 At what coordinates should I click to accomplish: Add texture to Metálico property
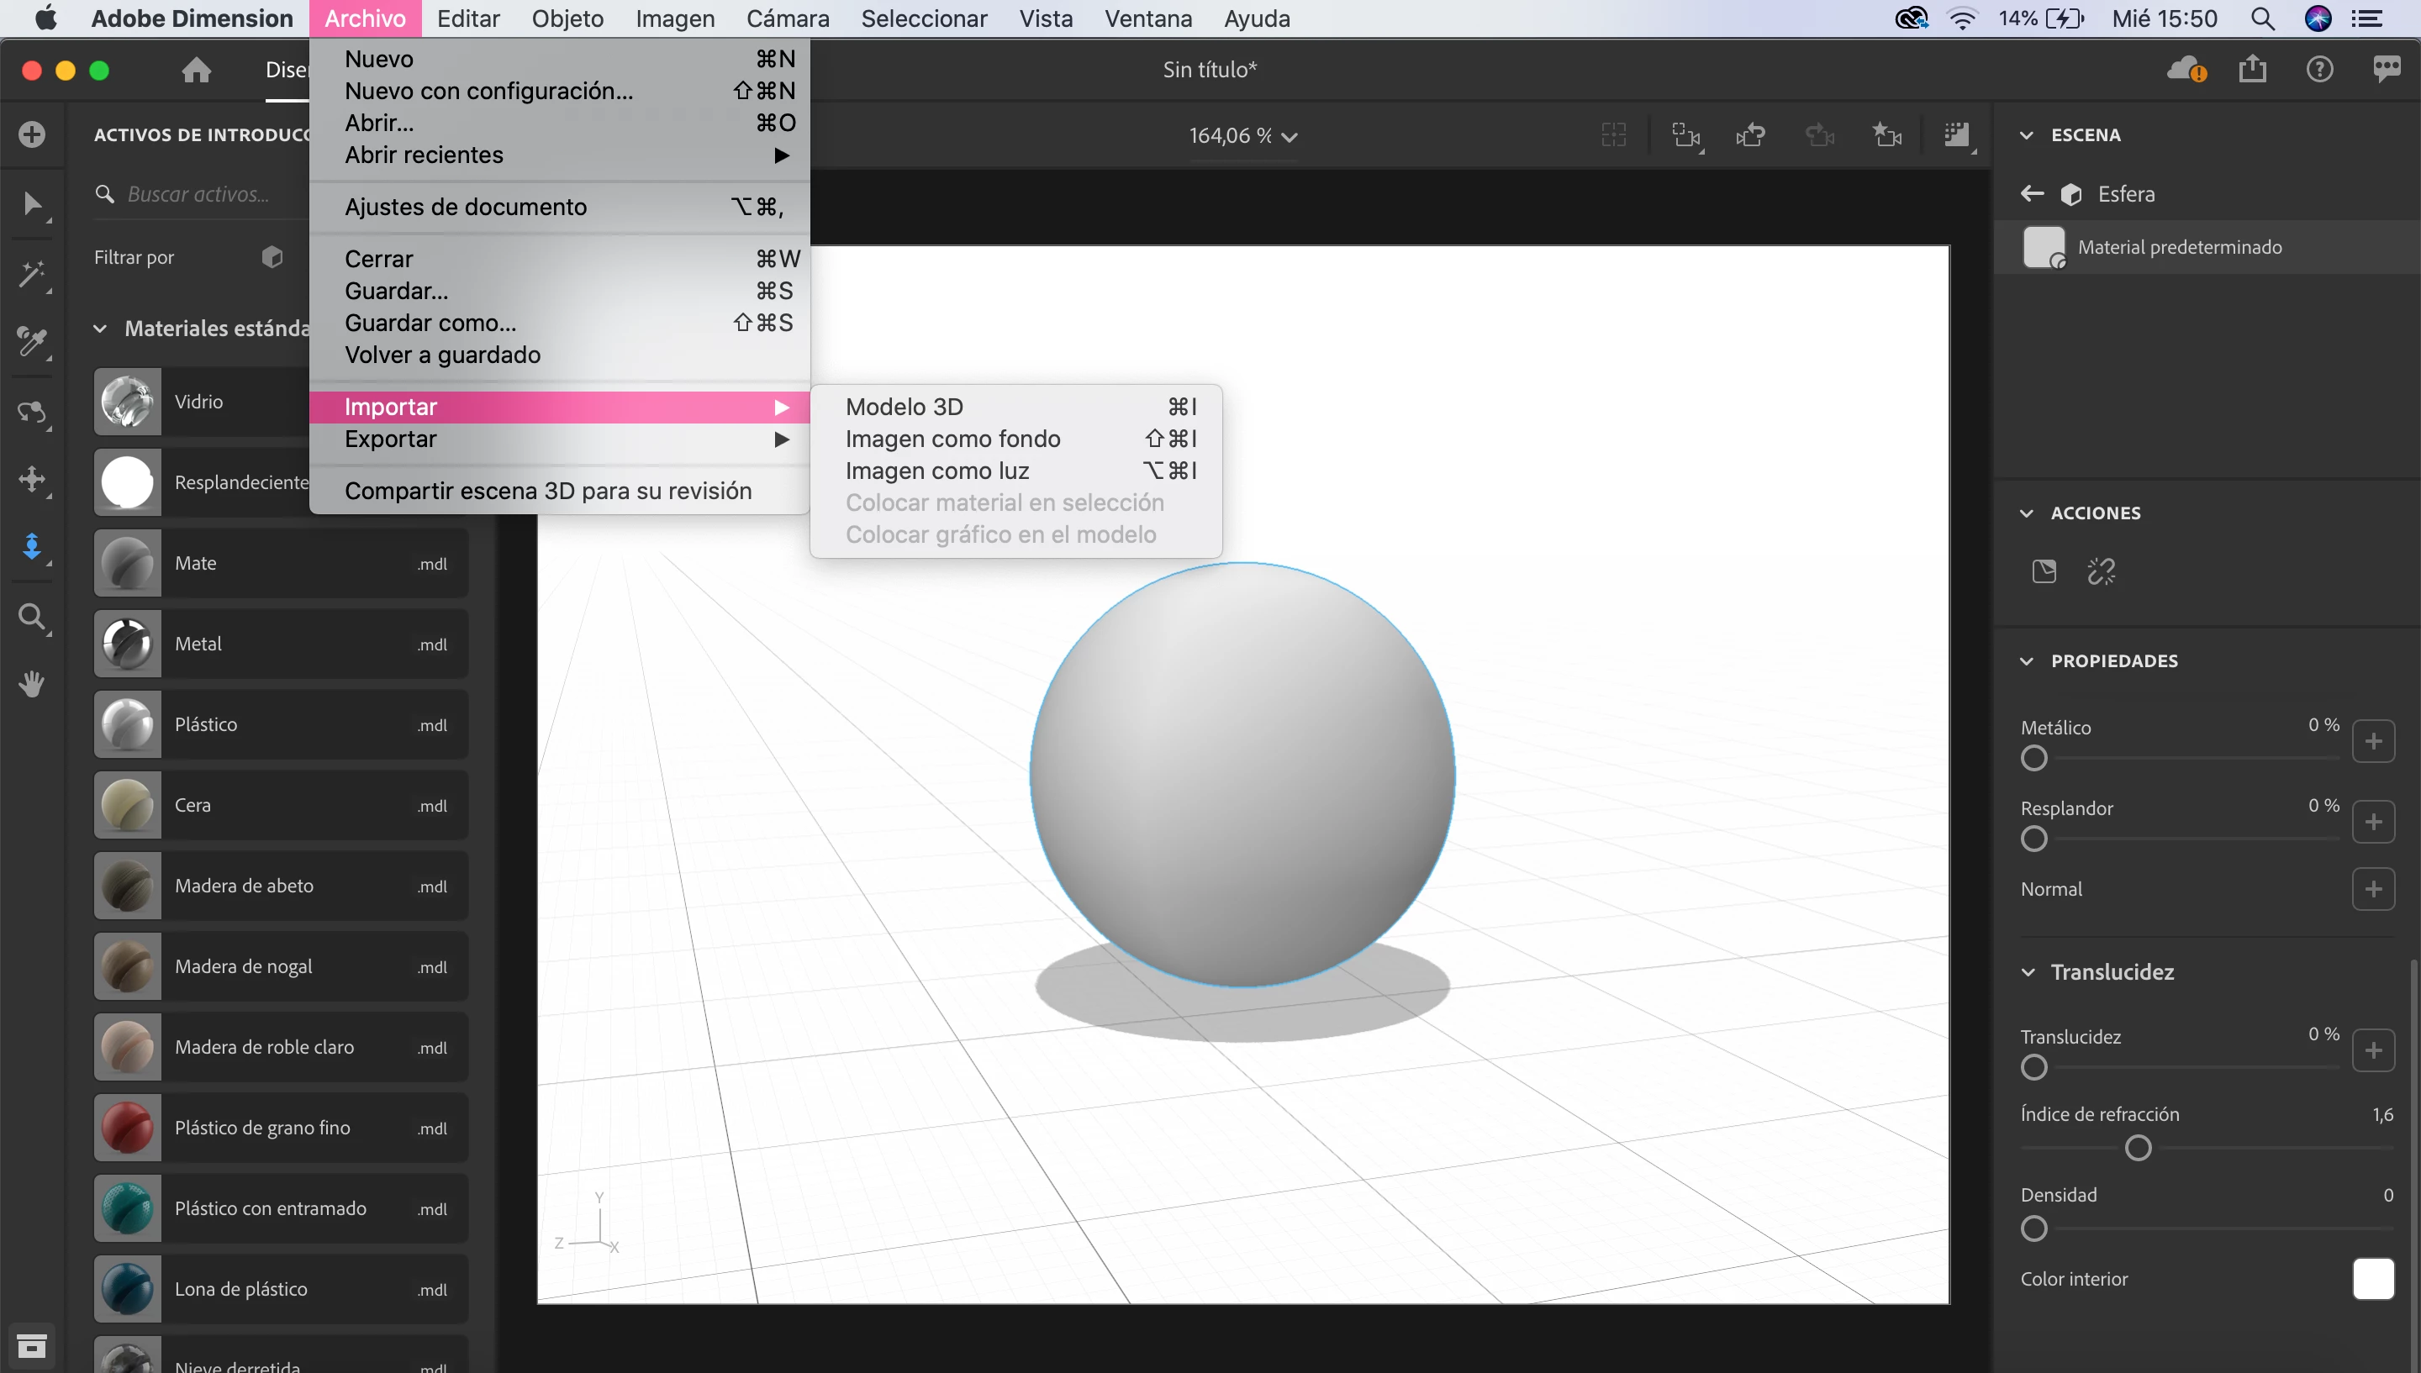coord(2373,741)
